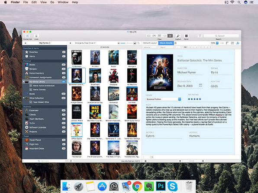
Task: Click the small thumbnail size icon
Action: 119,43
